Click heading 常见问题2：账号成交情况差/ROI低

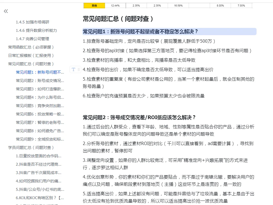pos(139,118)
